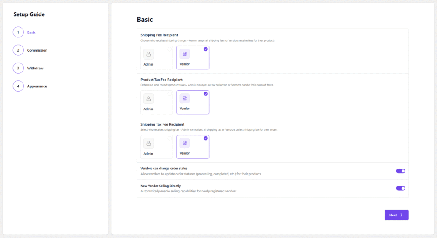Go to the Withdraw setup step
The height and width of the screenshot is (238, 437).
click(35, 68)
